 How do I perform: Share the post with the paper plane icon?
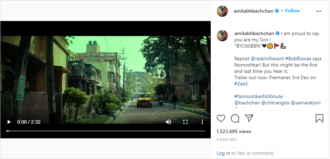249,118
